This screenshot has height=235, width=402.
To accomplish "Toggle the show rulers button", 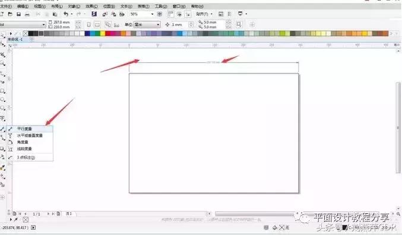I will click(x=170, y=14).
